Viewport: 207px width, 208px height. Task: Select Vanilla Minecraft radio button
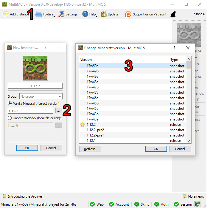10,103
